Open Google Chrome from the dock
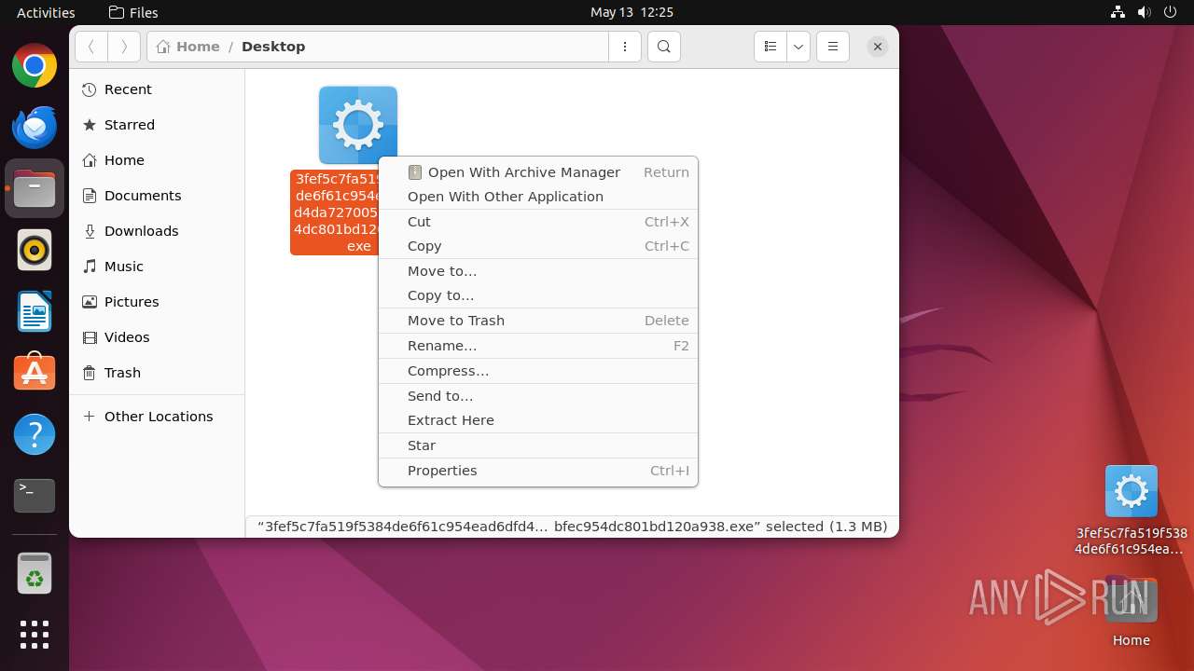 pos(35,66)
